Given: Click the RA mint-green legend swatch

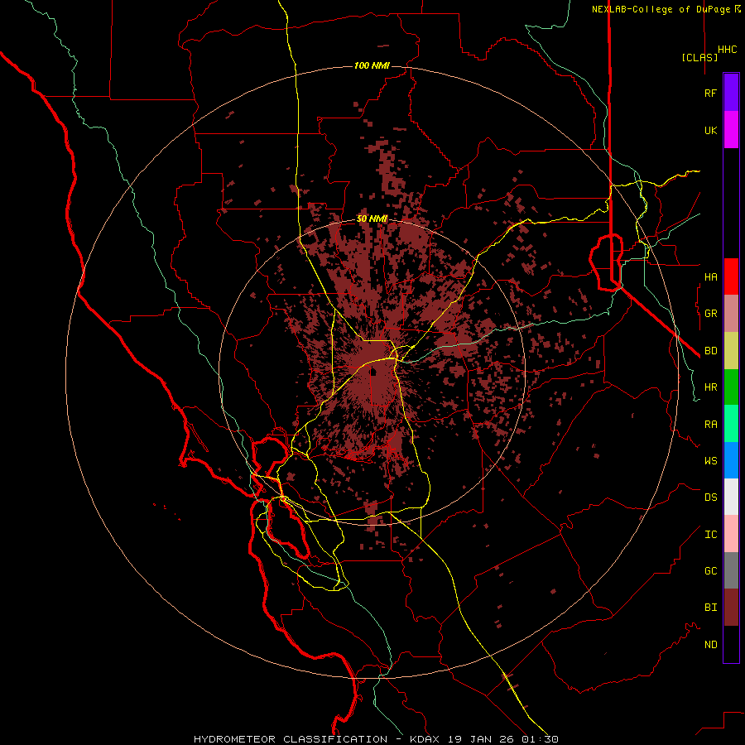Looking at the screenshot, I should 731,424.
